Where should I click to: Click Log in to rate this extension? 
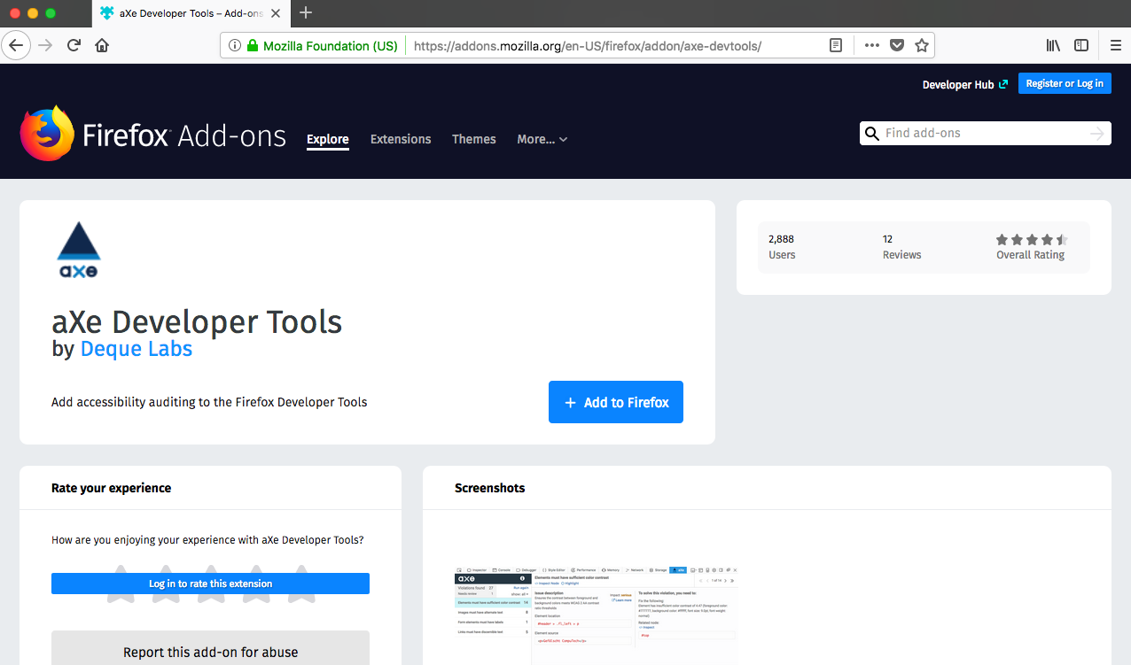[210, 584]
